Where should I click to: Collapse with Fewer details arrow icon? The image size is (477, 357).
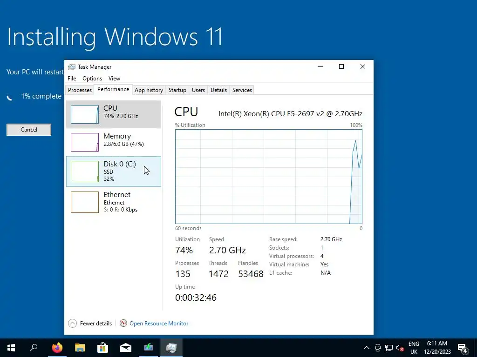(72, 324)
